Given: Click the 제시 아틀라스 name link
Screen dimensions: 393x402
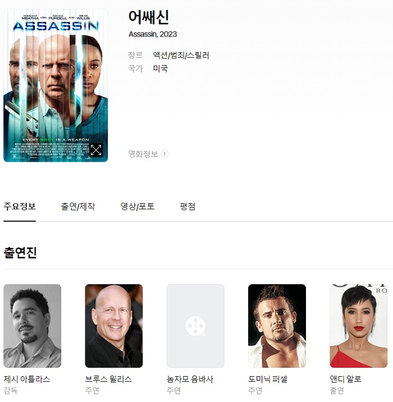Looking at the screenshot, I should tap(27, 379).
